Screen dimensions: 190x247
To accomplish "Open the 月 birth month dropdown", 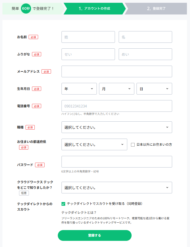I will point(117,89).
